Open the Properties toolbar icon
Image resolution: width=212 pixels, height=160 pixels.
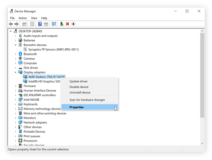32,24
